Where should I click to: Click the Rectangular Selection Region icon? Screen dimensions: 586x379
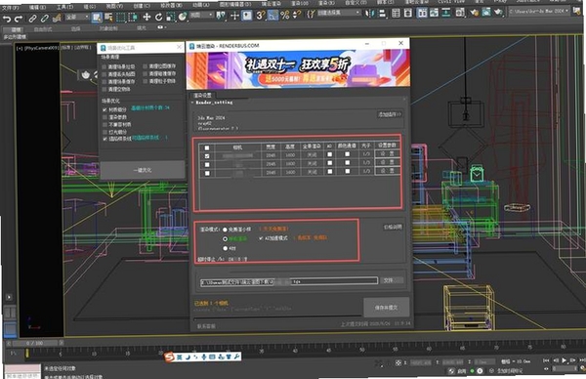pyautogui.click(x=121, y=18)
